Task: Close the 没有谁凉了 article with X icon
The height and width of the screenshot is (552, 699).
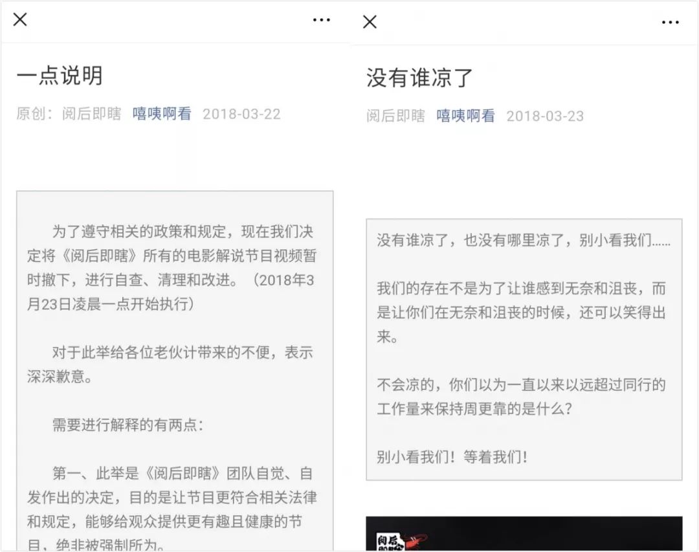Action: pos(370,21)
